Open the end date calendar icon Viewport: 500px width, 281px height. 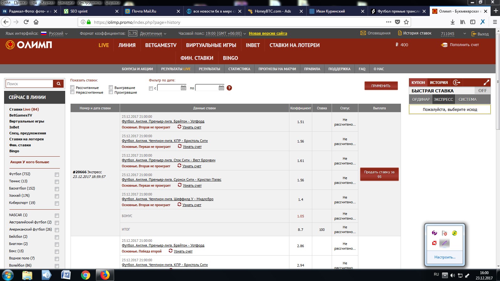coord(221,88)
